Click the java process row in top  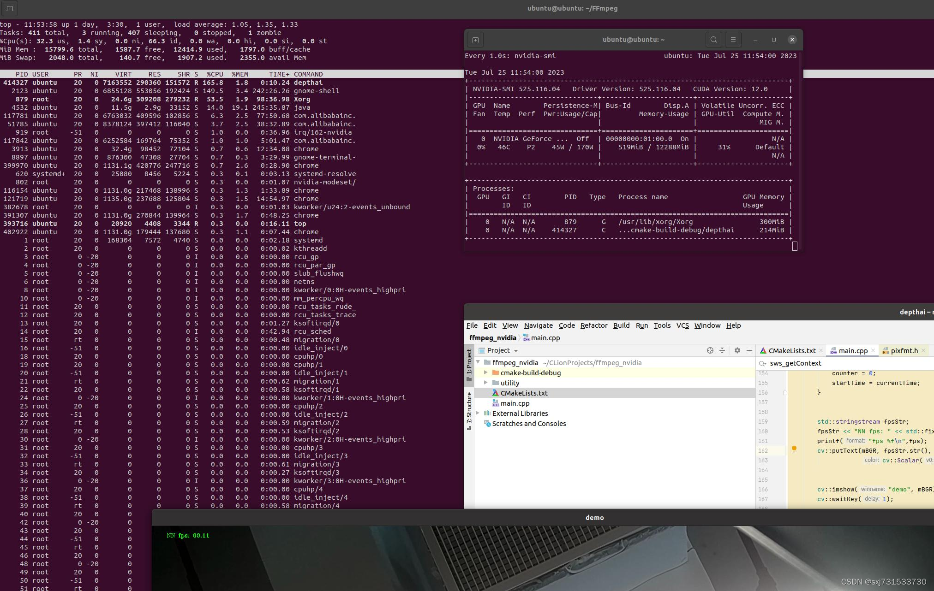tap(232, 107)
